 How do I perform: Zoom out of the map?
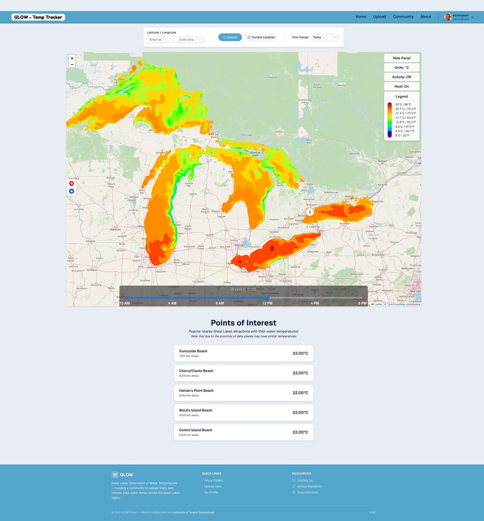click(72, 65)
